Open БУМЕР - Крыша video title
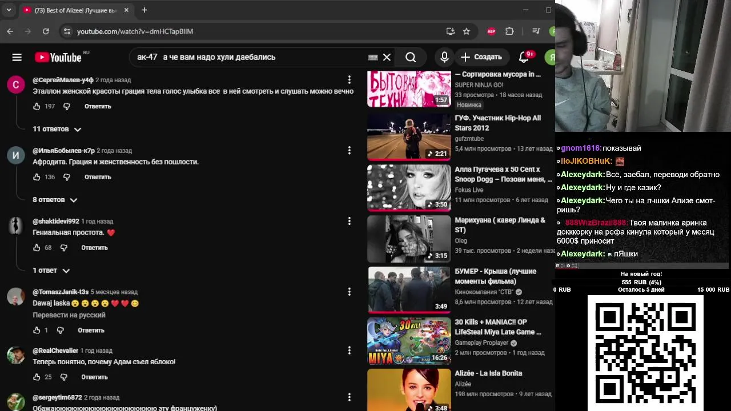The image size is (731, 411). point(495,276)
